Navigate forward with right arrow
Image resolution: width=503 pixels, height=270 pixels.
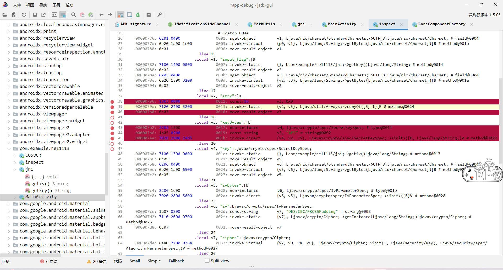pos(110,15)
